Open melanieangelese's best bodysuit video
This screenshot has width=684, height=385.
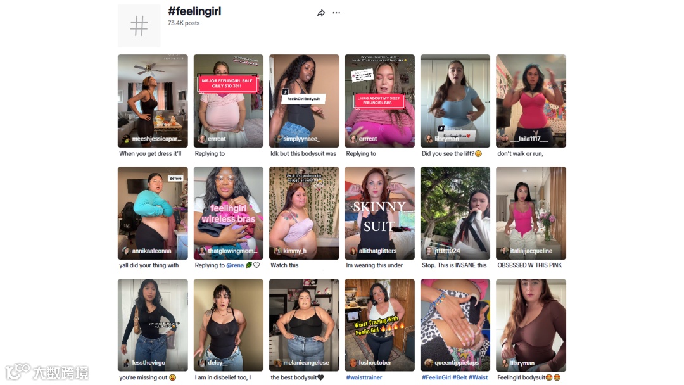304,325
